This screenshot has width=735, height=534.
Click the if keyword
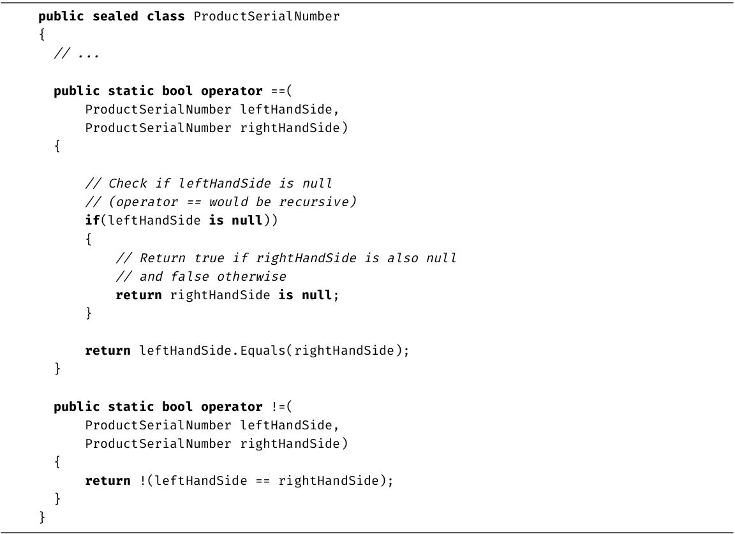93,221
